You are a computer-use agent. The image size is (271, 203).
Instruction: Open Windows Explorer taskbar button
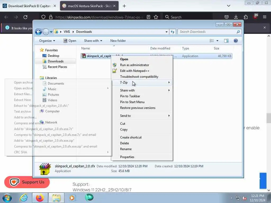pyautogui.click(x=56, y=198)
